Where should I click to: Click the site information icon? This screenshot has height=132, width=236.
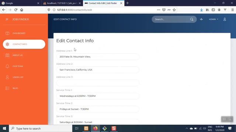pos(54,10)
